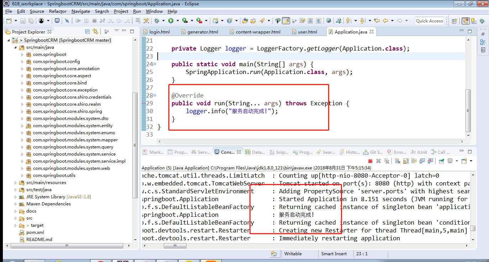This screenshot has height=262, width=489.
Task: Maximize the Console view panel
Action: click(x=470, y=152)
